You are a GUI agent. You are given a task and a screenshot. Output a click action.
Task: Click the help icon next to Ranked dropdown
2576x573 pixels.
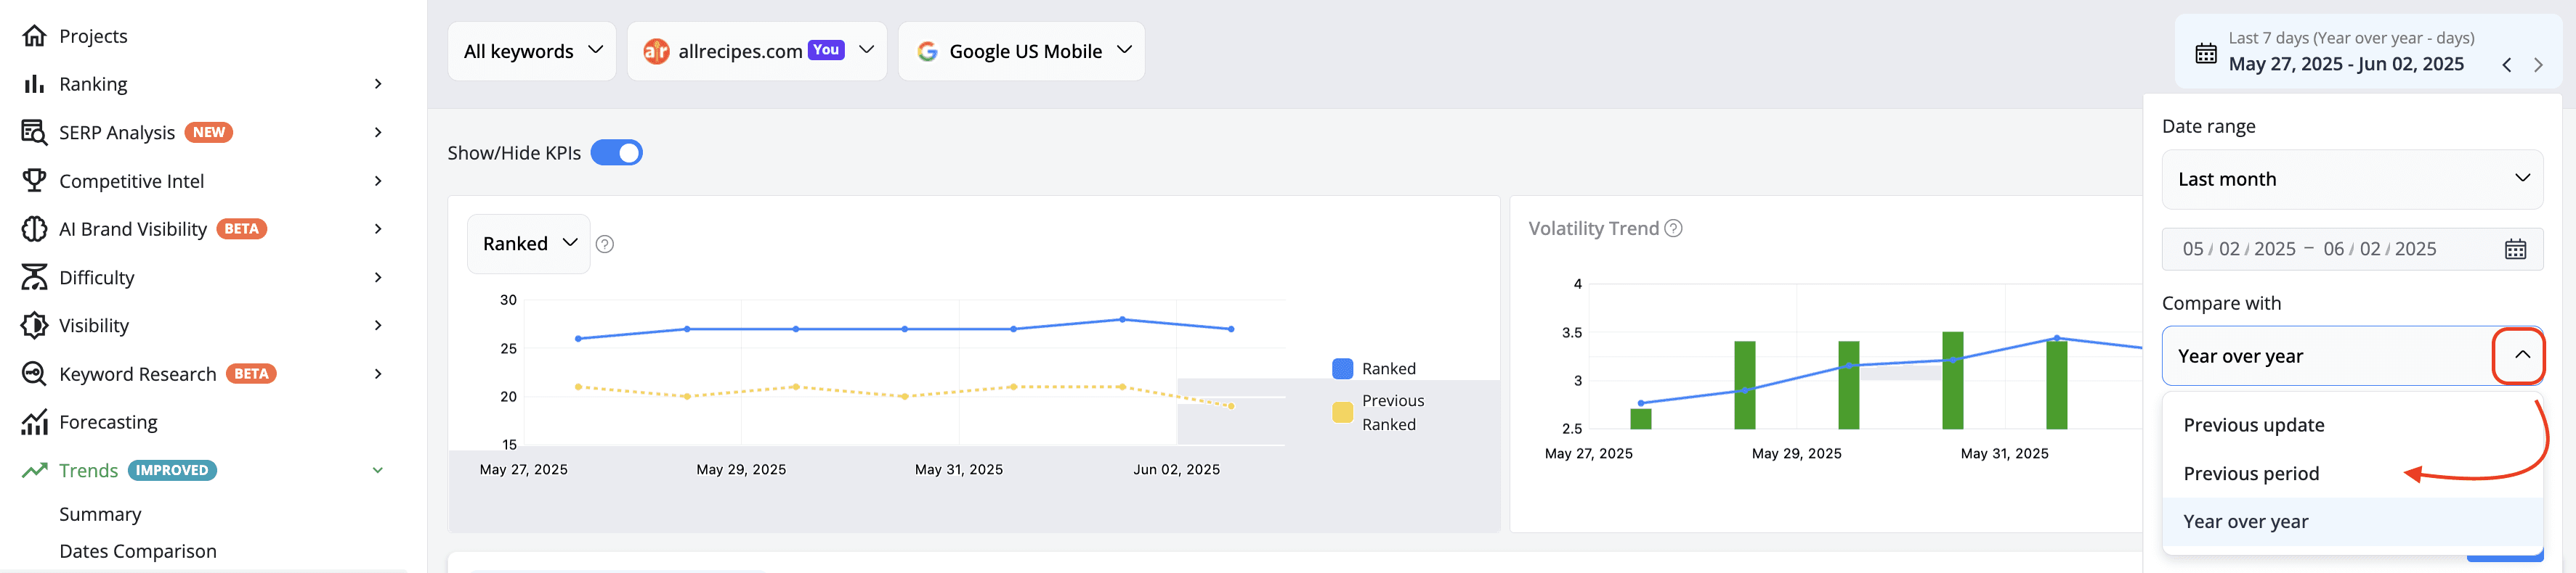605,244
